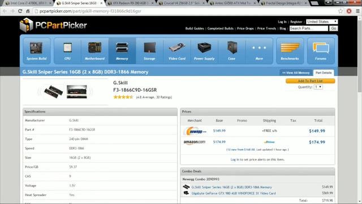The width and height of the screenshot is (362, 204).
Task: Open the Price Drops link
Action: tap(245, 28)
